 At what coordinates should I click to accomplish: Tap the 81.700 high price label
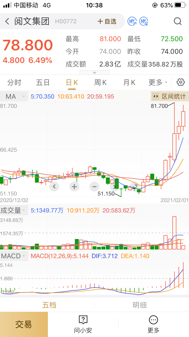[x=159, y=106]
